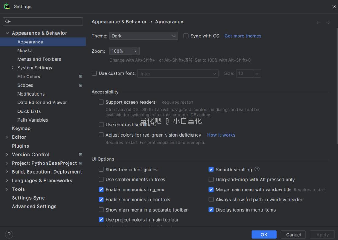The height and width of the screenshot is (240, 338).
Task: Open the Zoom percentage dropdown
Action: click(x=124, y=51)
